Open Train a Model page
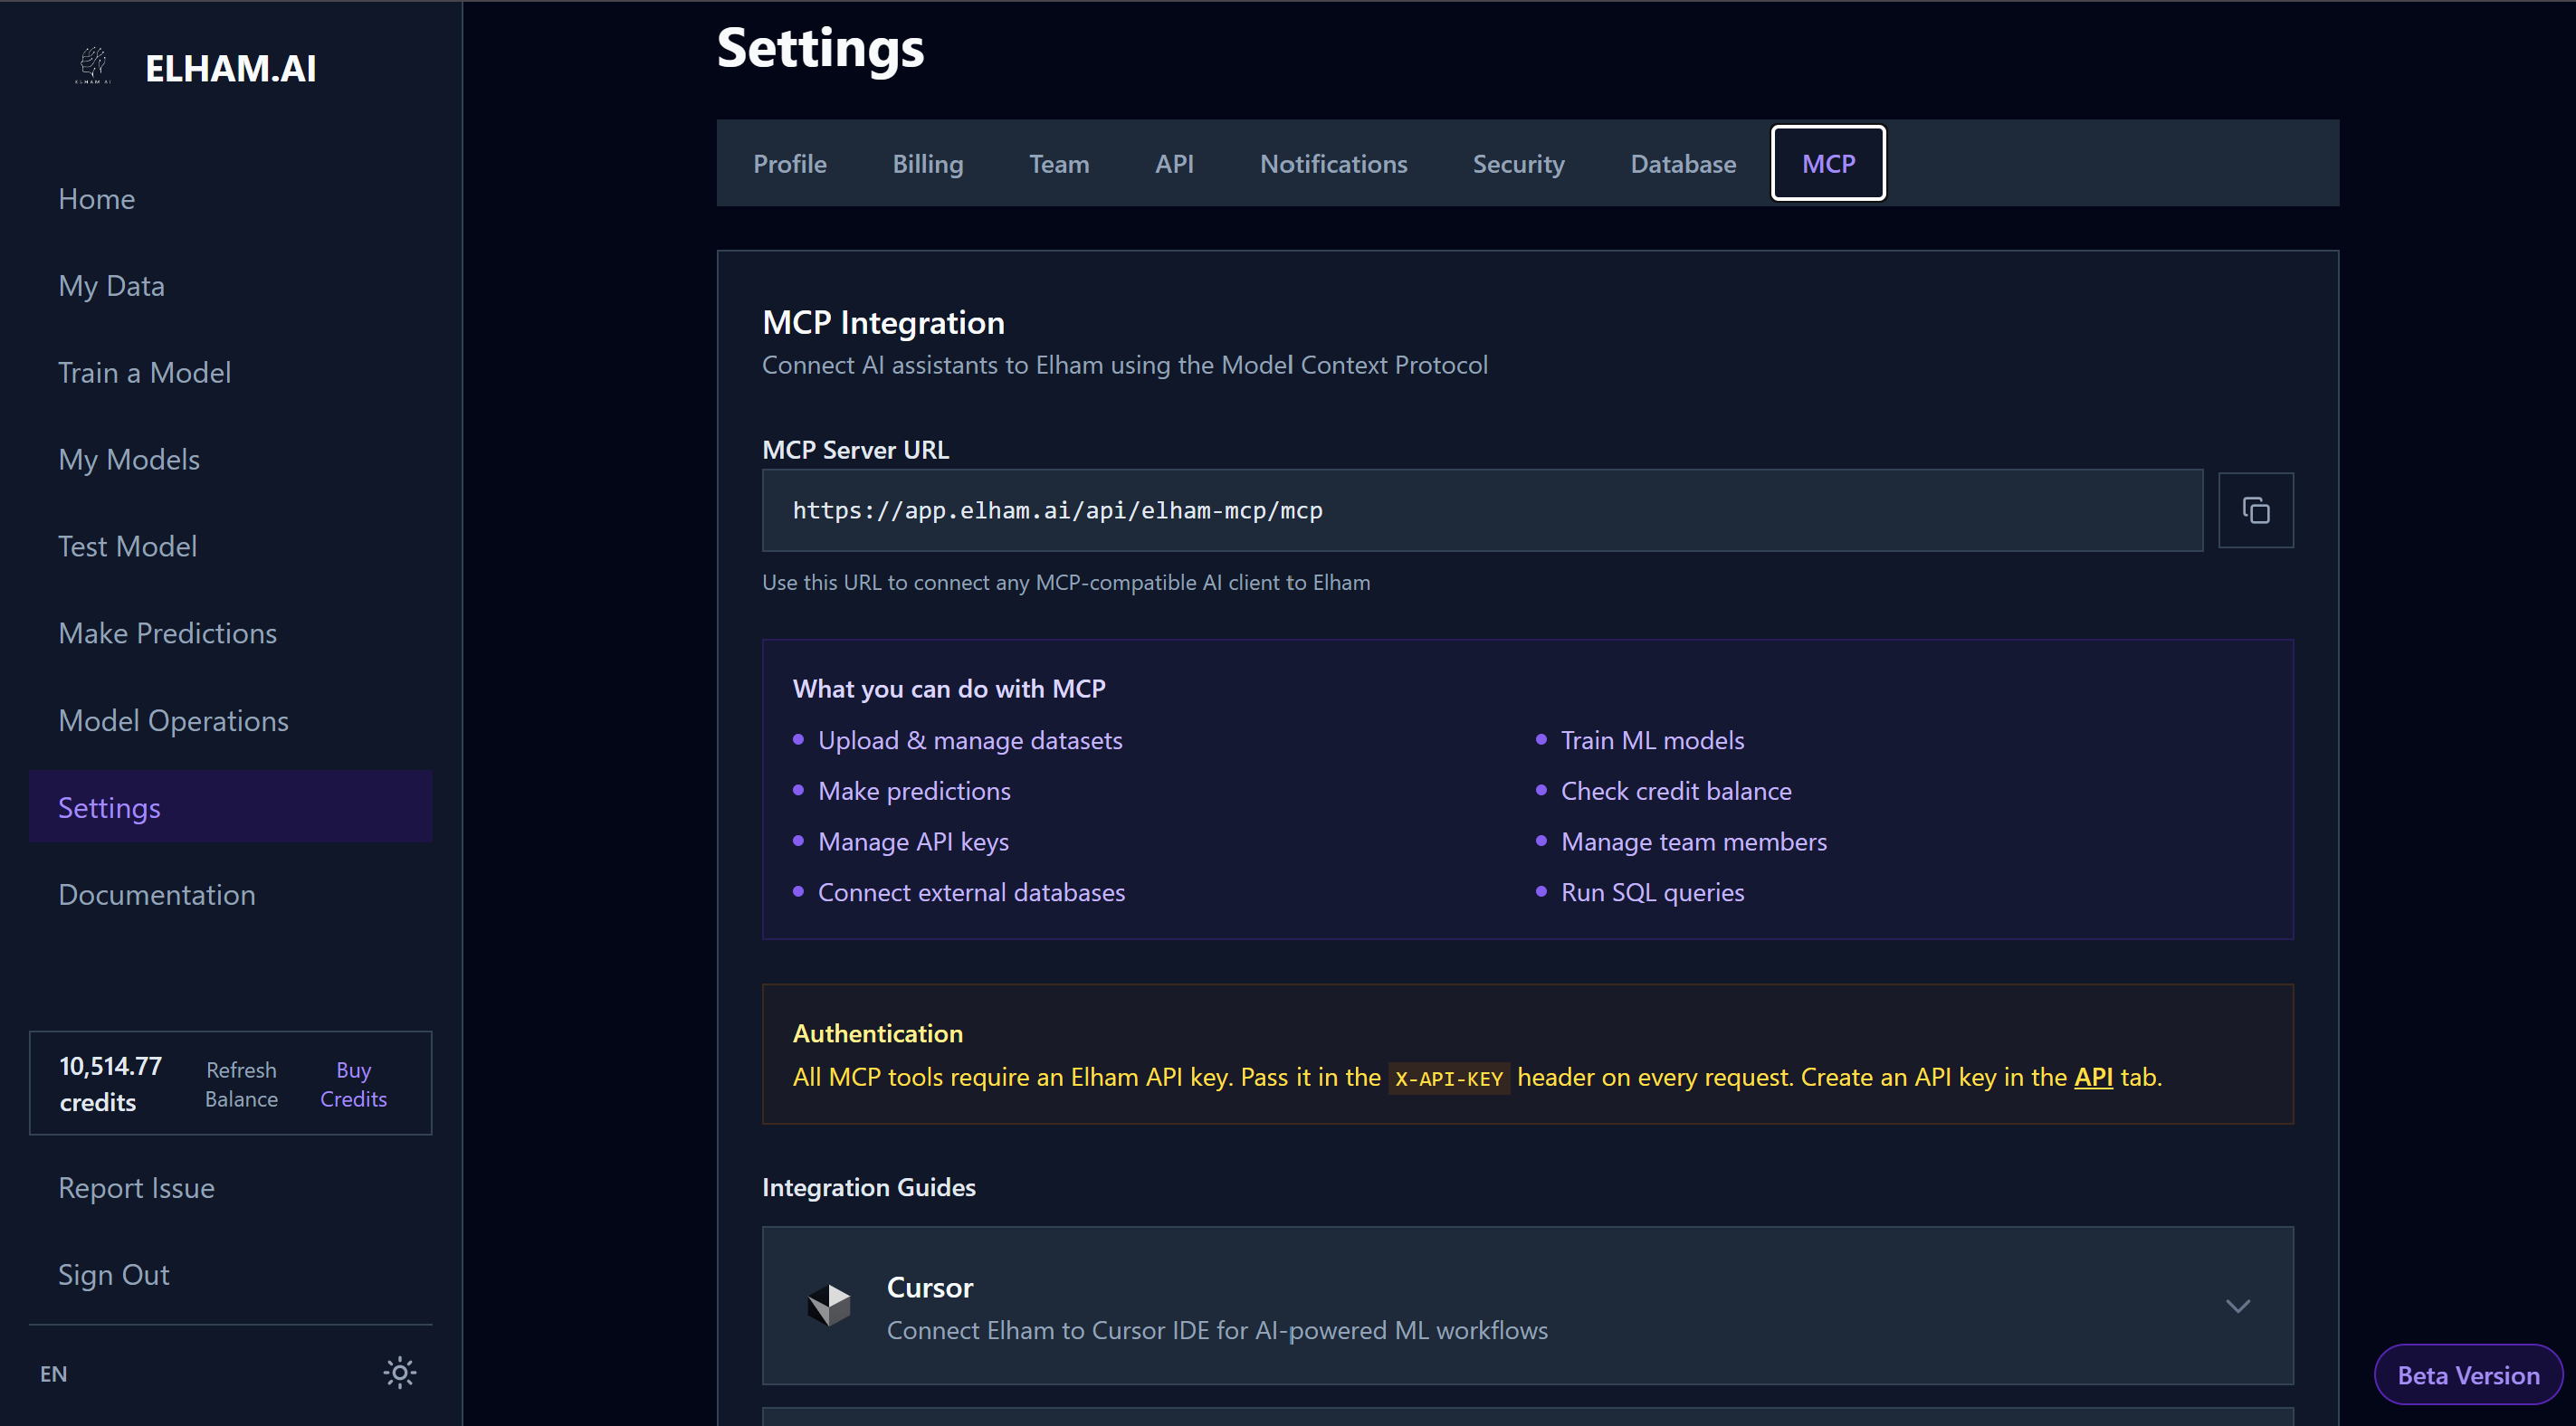Viewport: 2576px width, 1426px height. (231, 373)
